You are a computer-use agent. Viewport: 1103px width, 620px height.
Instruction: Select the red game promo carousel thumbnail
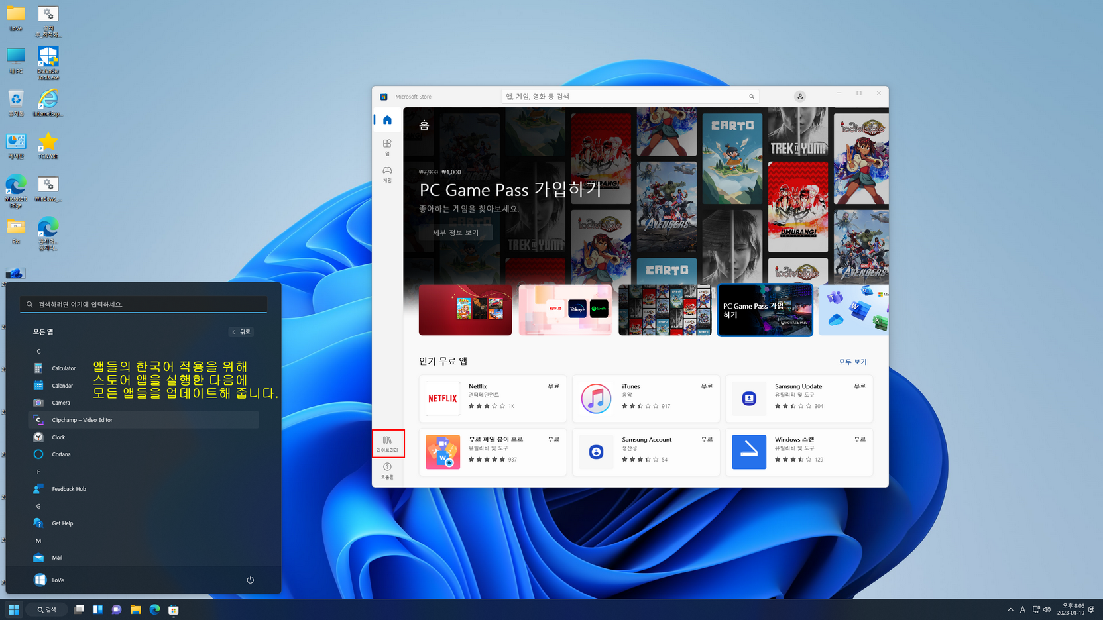465,310
